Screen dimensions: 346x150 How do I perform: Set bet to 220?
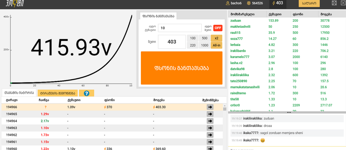[193, 45]
